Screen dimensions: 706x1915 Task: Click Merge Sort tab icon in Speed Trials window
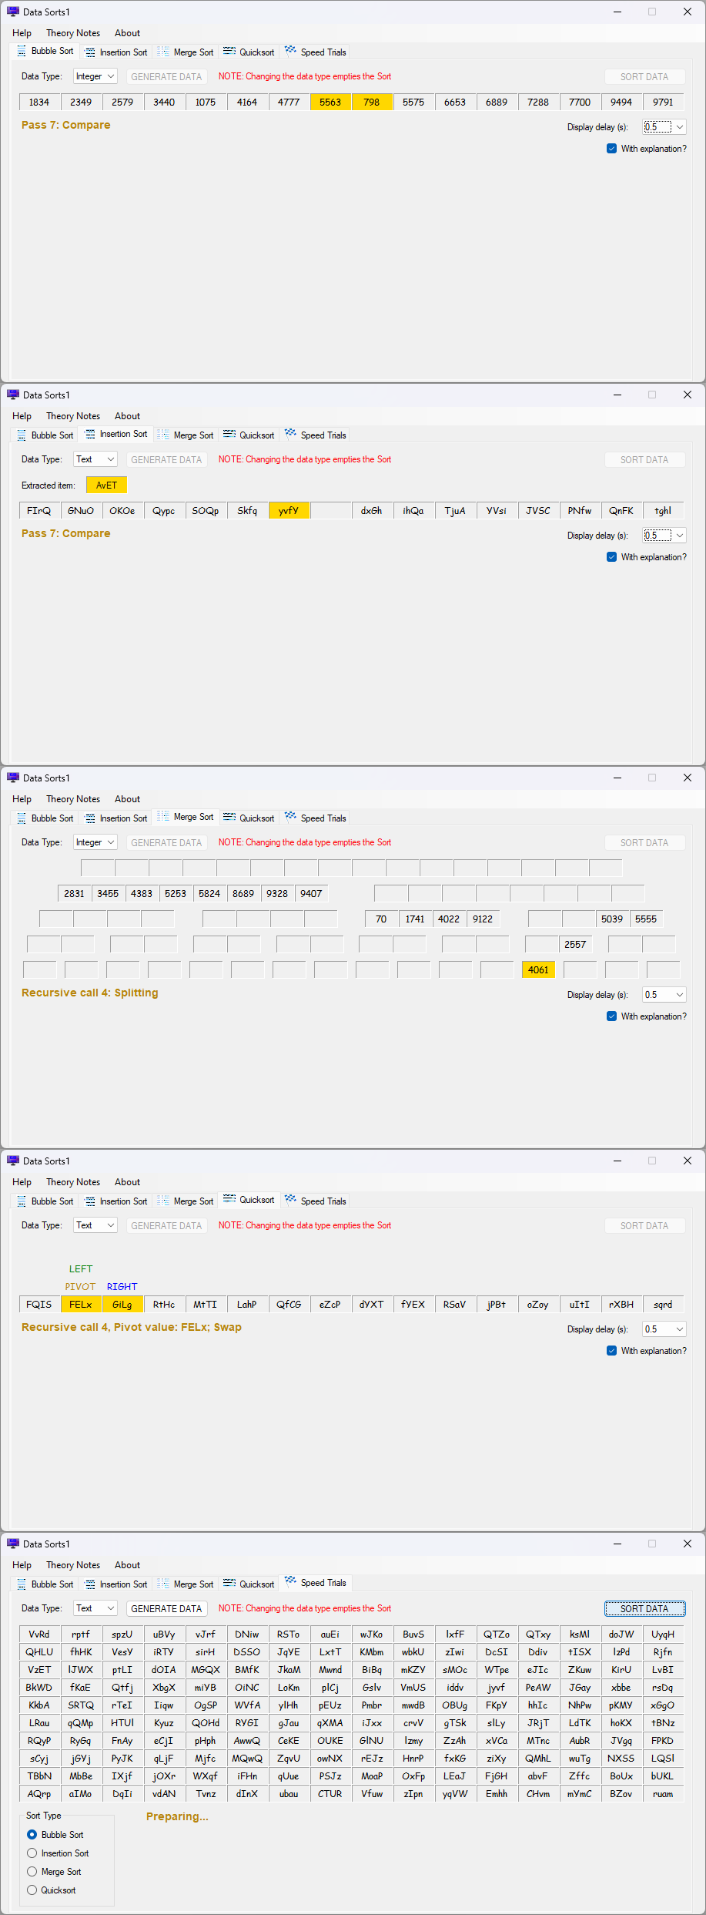tap(163, 1584)
